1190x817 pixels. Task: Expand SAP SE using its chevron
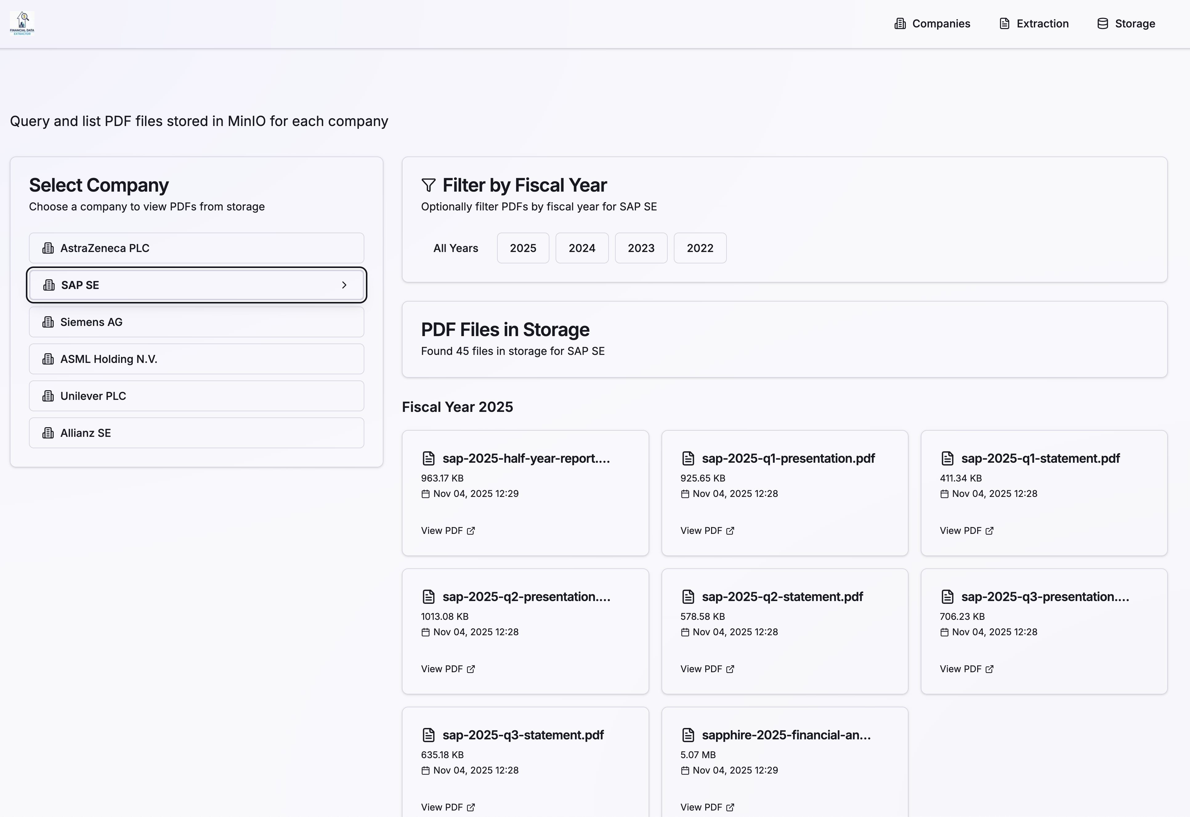point(344,285)
